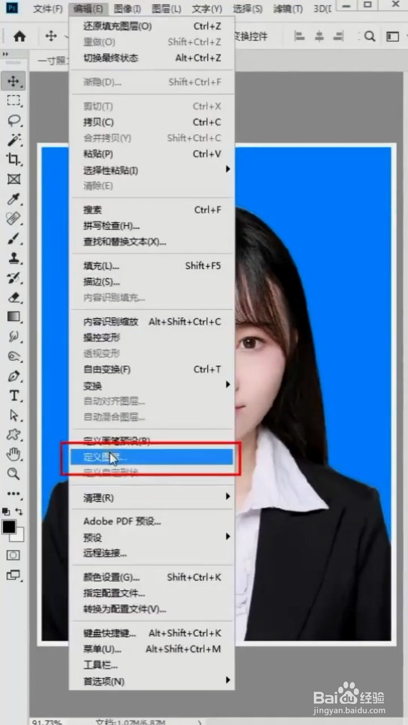Image resolution: width=408 pixels, height=725 pixels.
Task: Open the 图层(L) menu
Action: click(167, 9)
